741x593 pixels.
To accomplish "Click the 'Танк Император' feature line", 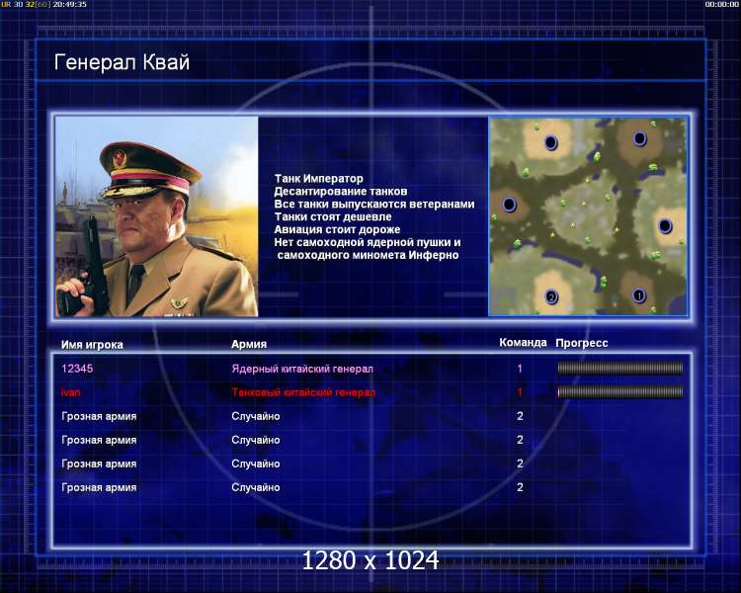I will coord(318,179).
